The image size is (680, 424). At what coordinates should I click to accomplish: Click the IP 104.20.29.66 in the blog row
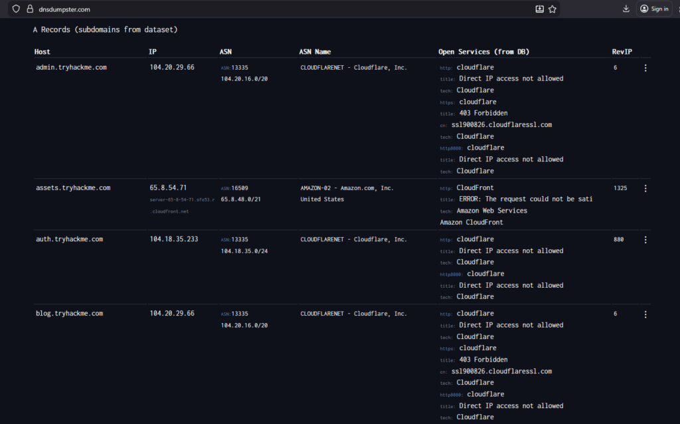coord(172,313)
